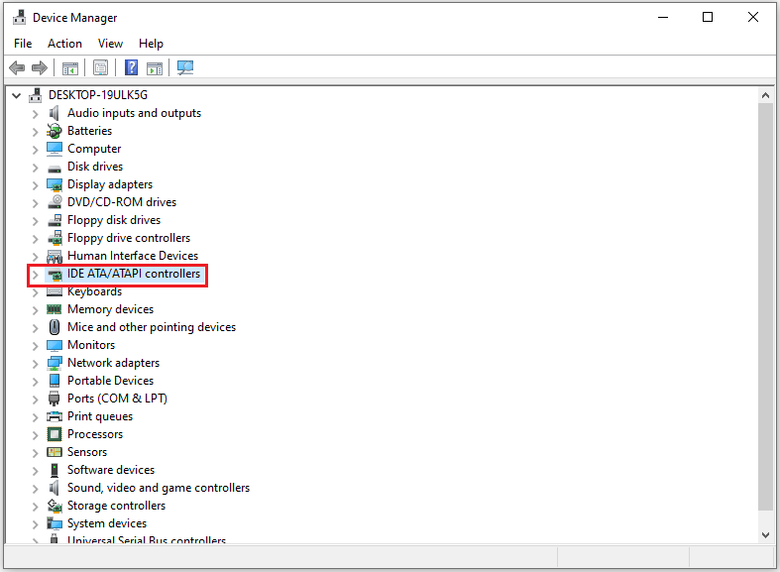Toggle the console tree pane icon
Viewport: 780px width, 572px height.
coord(70,68)
